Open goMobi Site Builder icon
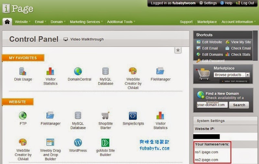This screenshot has width=259, height=164. 105,143
